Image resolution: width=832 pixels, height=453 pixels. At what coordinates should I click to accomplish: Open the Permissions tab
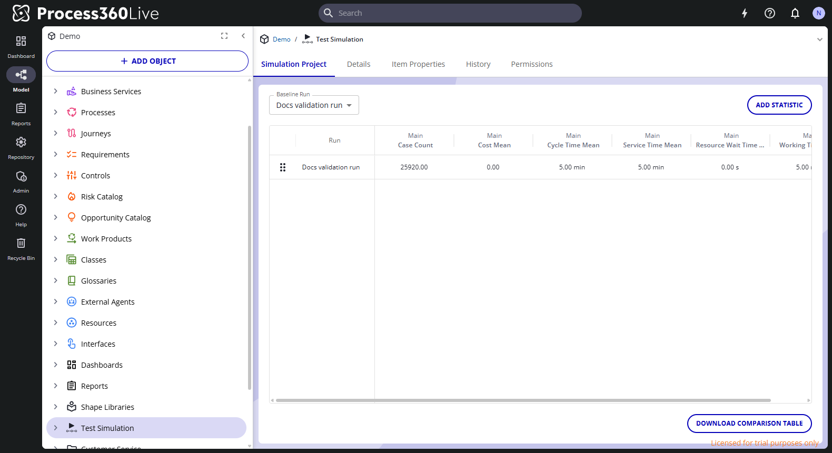[x=532, y=64]
